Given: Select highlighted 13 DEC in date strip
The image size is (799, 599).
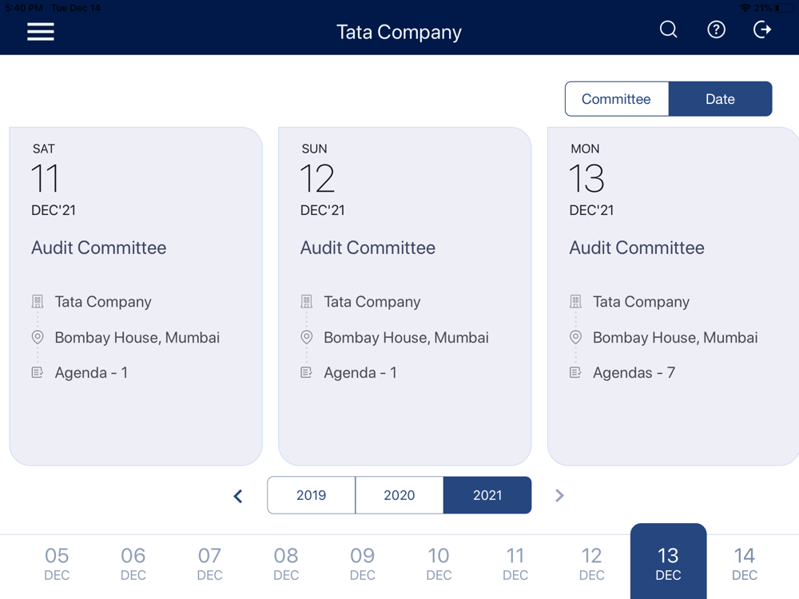Looking at the screenshot, I should pyautogui.click(x=668, y=561).
